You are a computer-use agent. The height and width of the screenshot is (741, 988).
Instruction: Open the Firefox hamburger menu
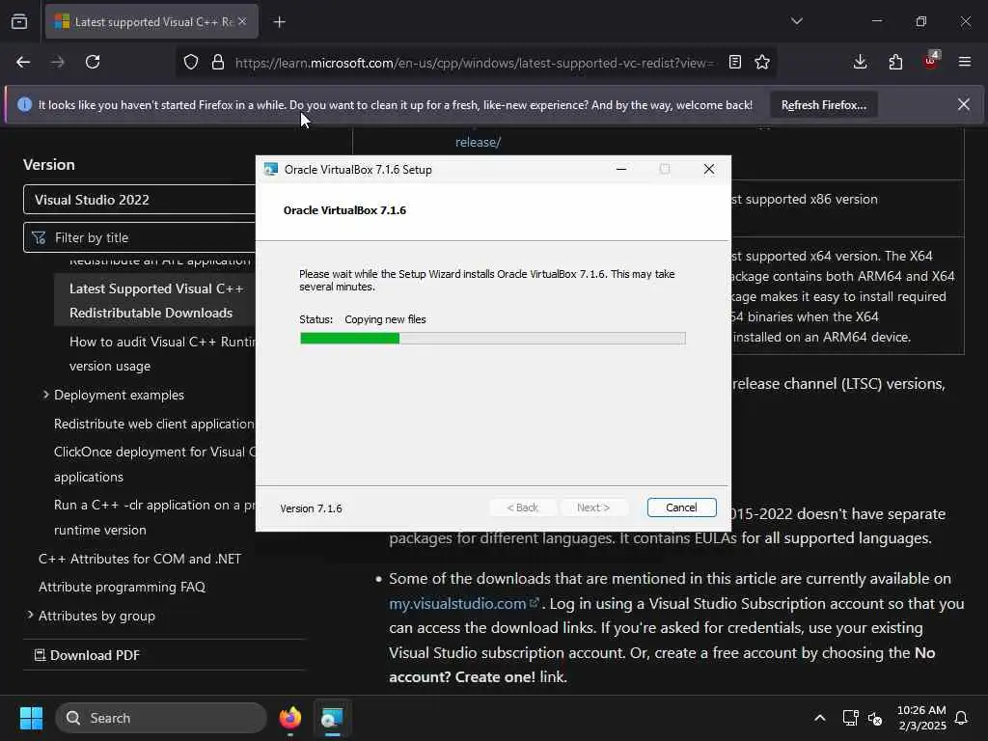965,62
